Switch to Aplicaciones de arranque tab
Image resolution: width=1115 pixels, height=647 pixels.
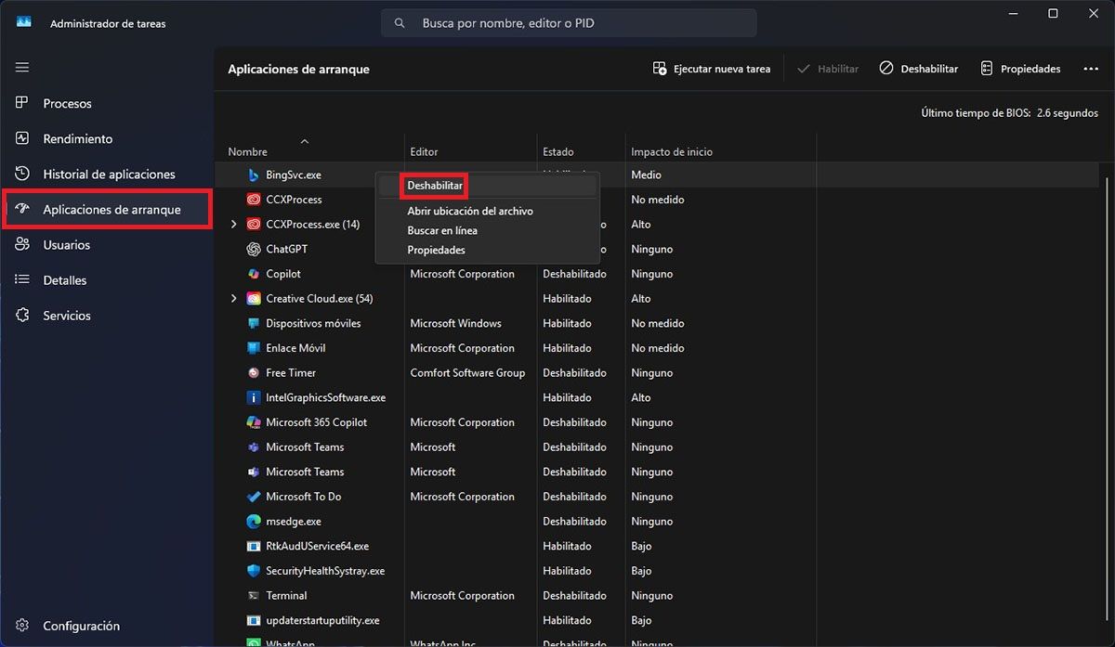click(x=107, y=209)
